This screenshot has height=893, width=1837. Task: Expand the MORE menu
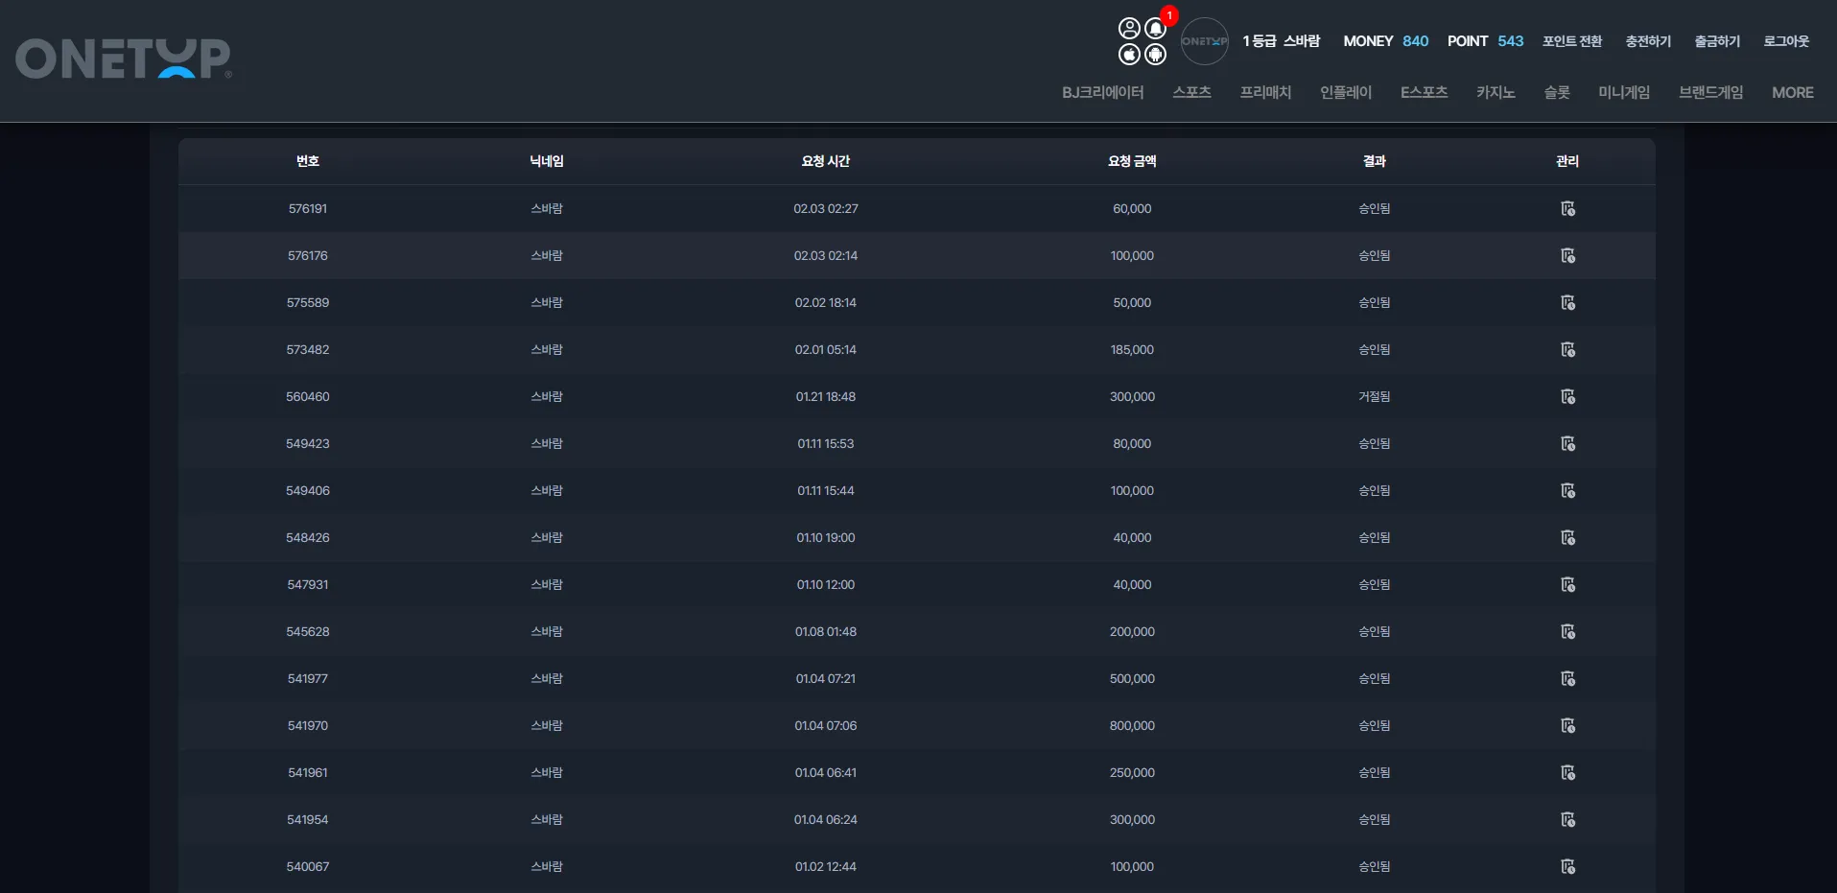click(x=1792, y=92)
